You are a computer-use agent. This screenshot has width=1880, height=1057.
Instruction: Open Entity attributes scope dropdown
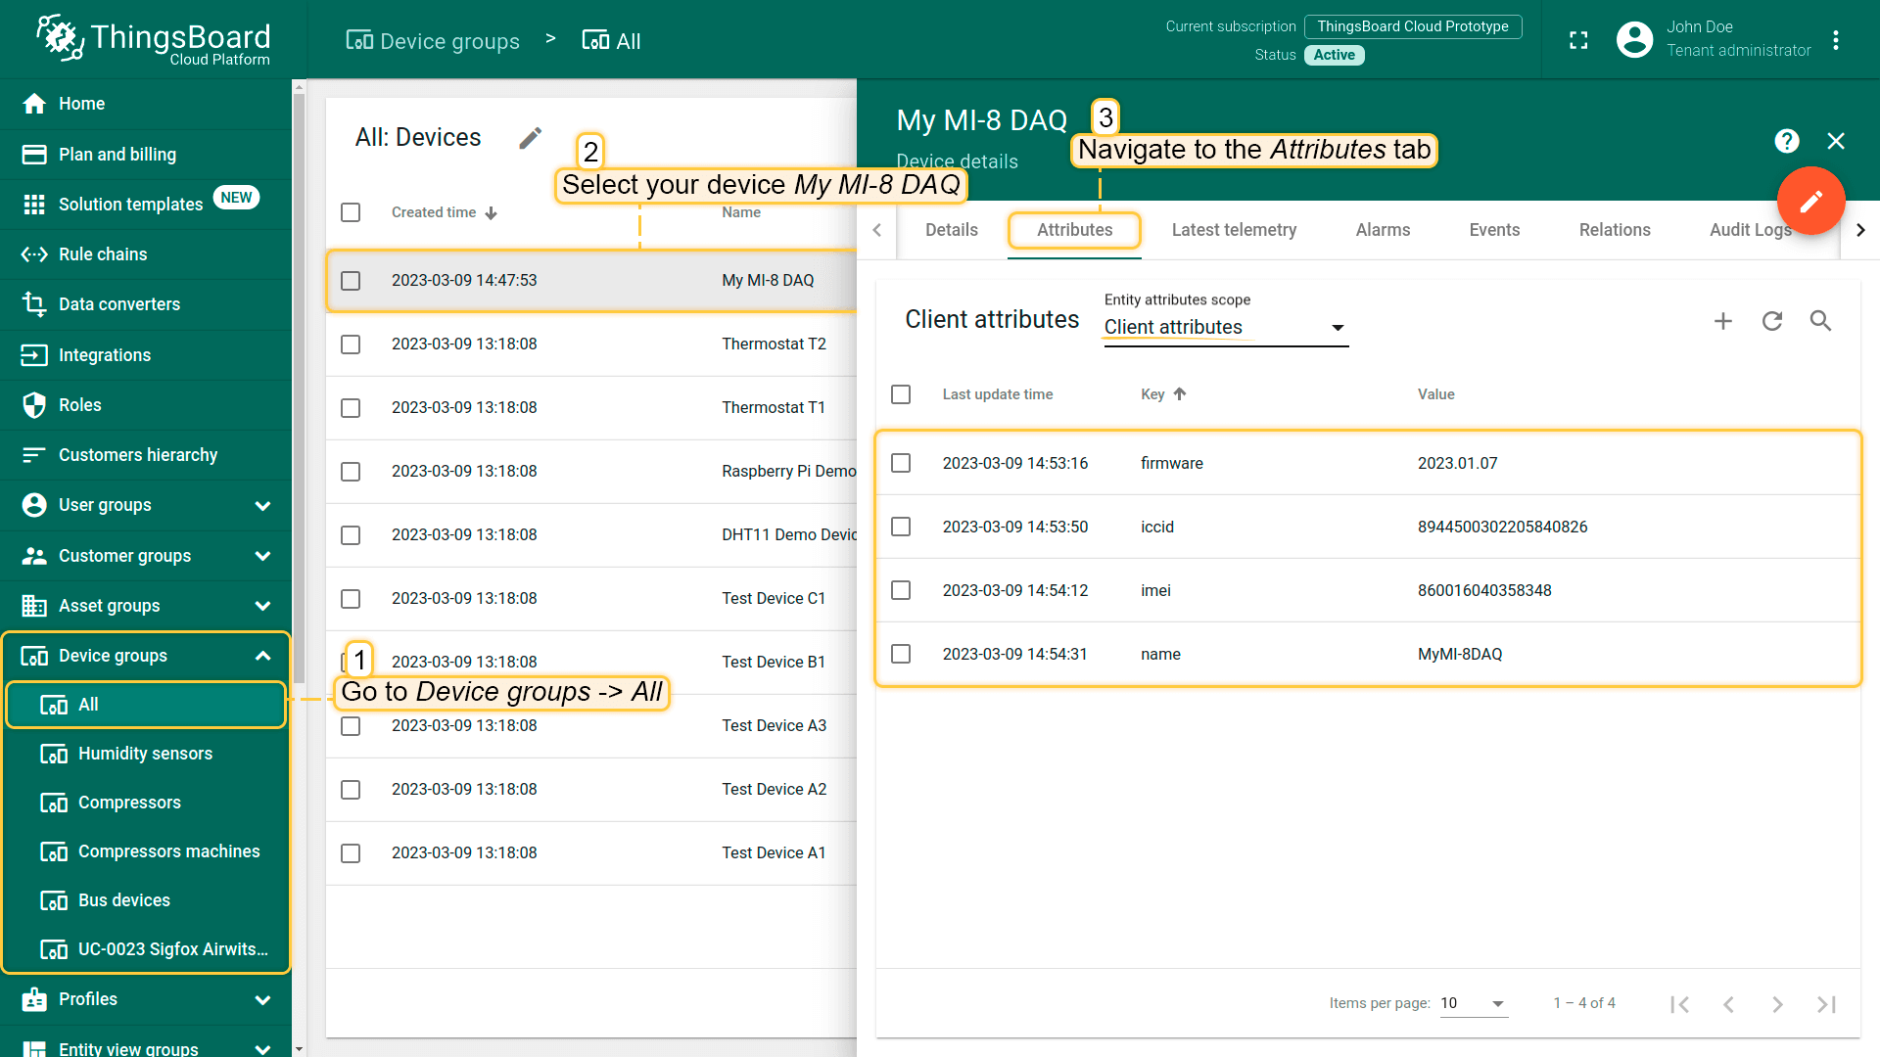(1225, 328)
